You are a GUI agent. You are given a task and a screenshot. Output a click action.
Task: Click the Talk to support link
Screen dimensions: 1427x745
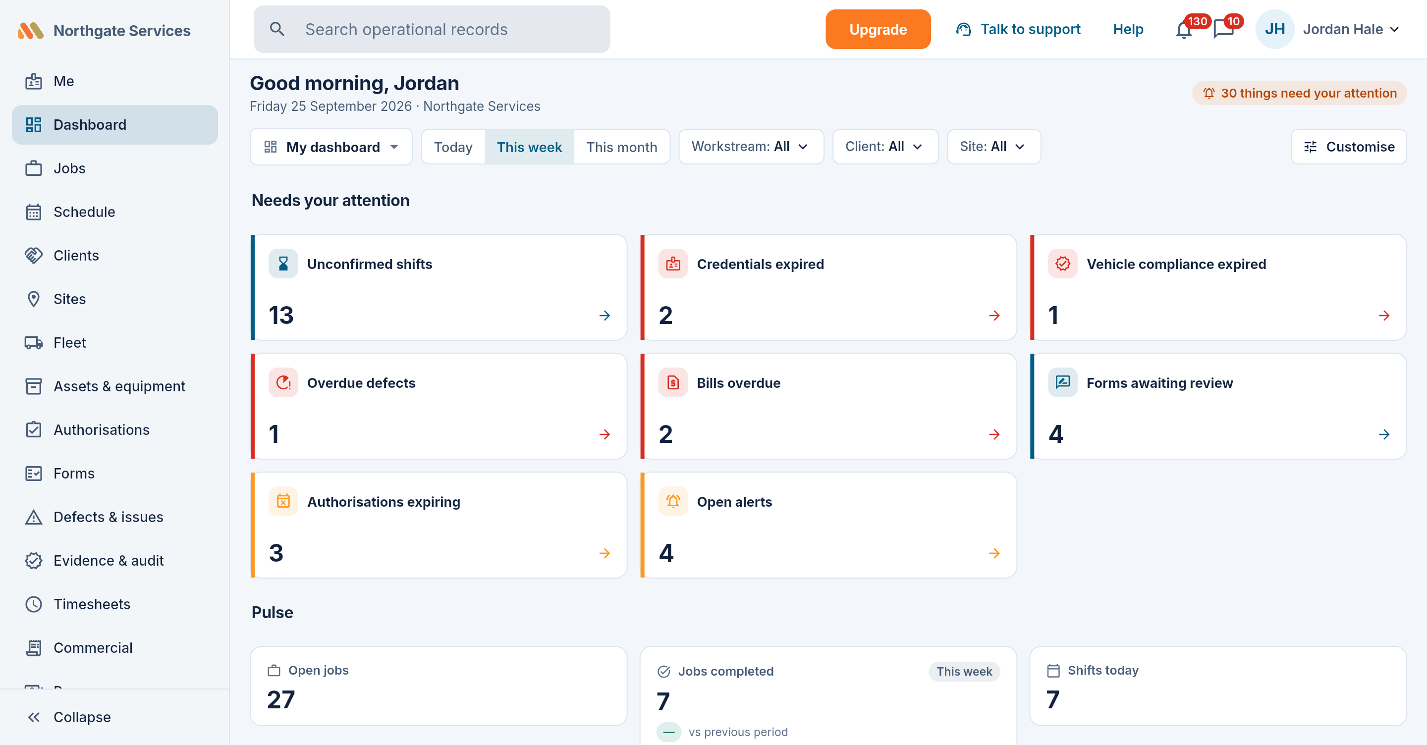pos(1018,29)
